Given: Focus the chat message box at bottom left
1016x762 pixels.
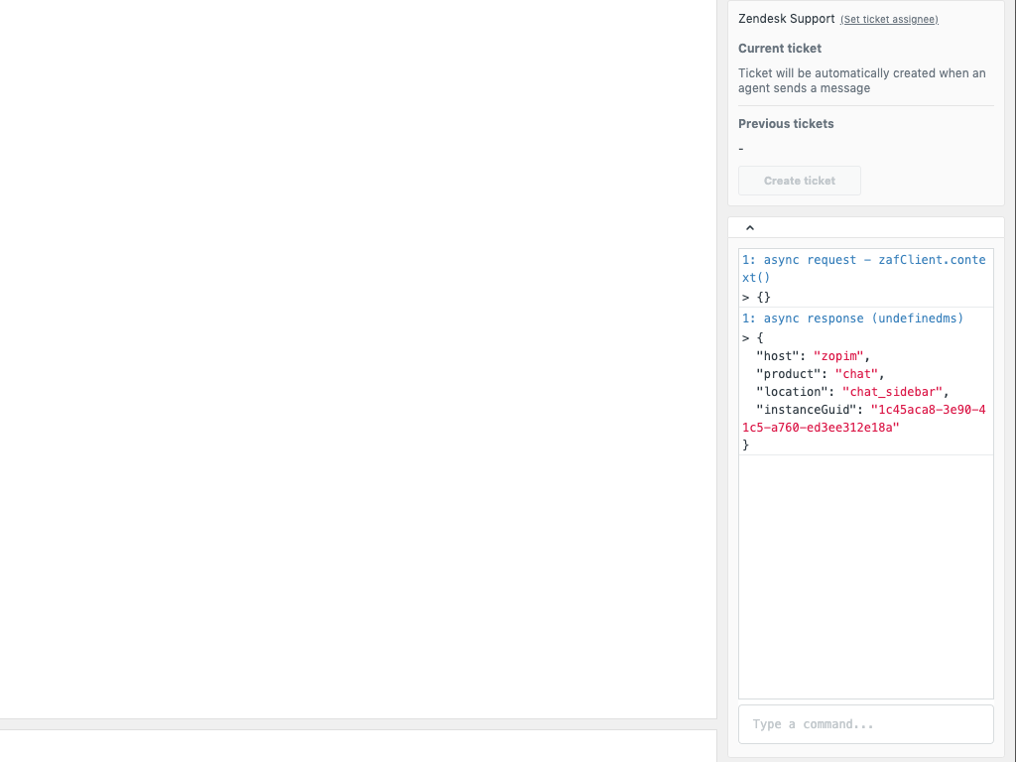Looking at the screenshot, I should tap(357, 746).
